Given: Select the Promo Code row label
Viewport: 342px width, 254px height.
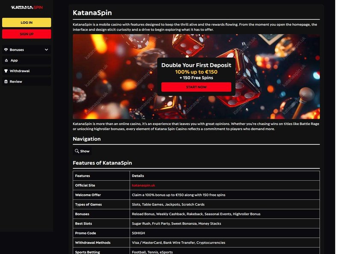Looking at the screenshot, I should 85,233.
